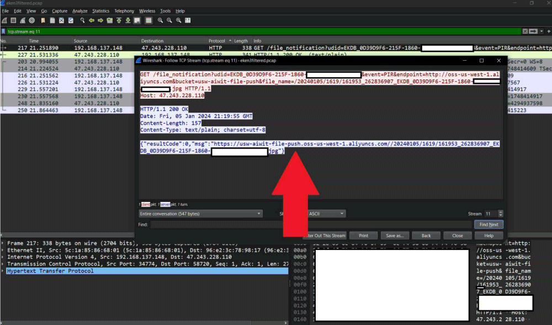
Task: Toggle auto-scroll during live capture
Action: pos(137,20)
